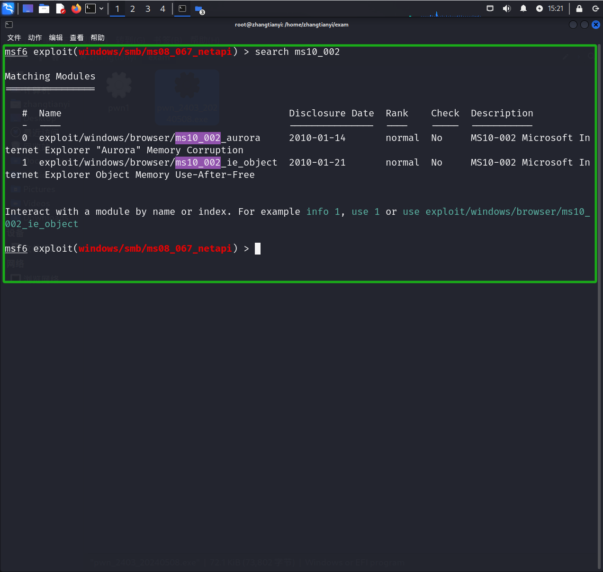Expand the terminal launcher dropdown arrow

101,9
